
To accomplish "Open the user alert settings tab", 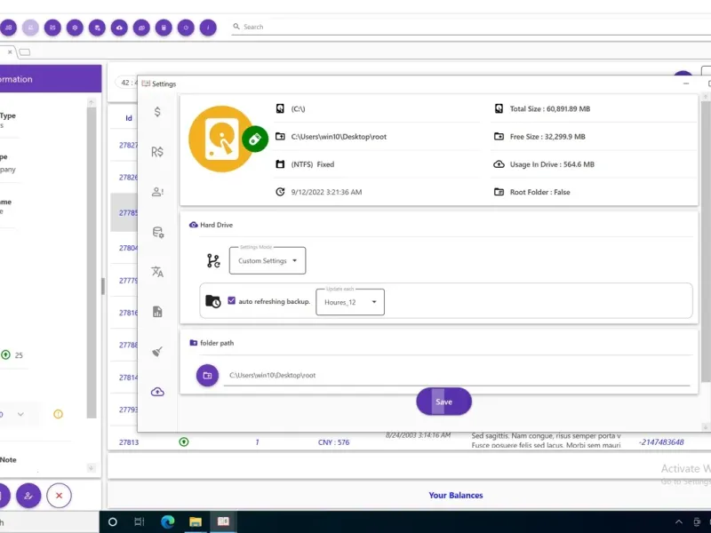I will [157, 192].
